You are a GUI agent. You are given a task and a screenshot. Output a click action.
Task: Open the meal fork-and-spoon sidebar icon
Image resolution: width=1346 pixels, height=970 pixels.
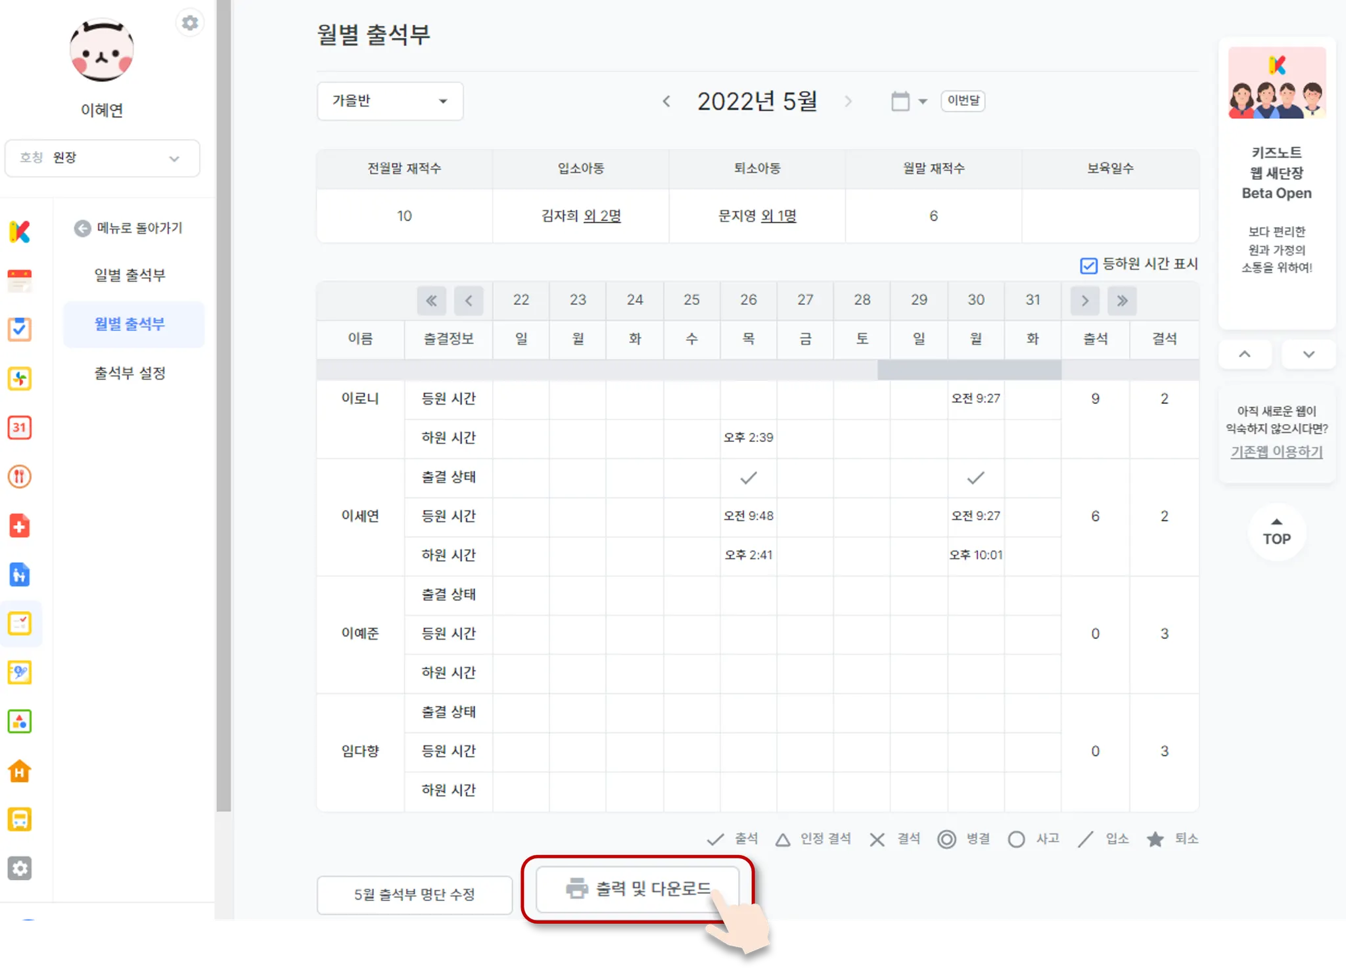[x=20, y=477]
